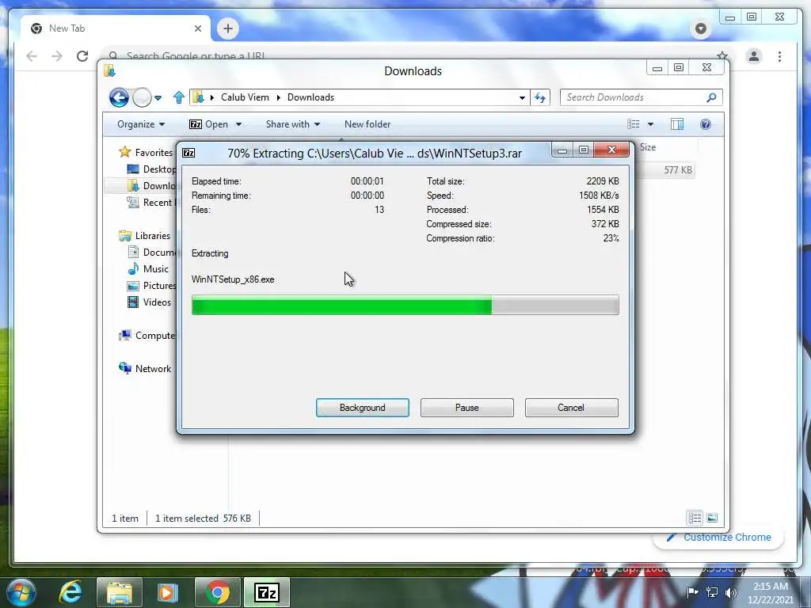
Task: Click the volume speaker icon in tray
Action: (730, 592)
